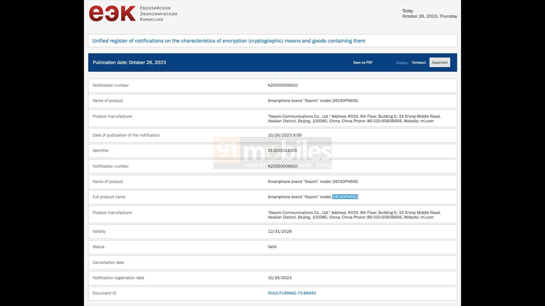Click the Russian commission name beside the logo
This screenshot has height=306, width=545.
[158, 14]
